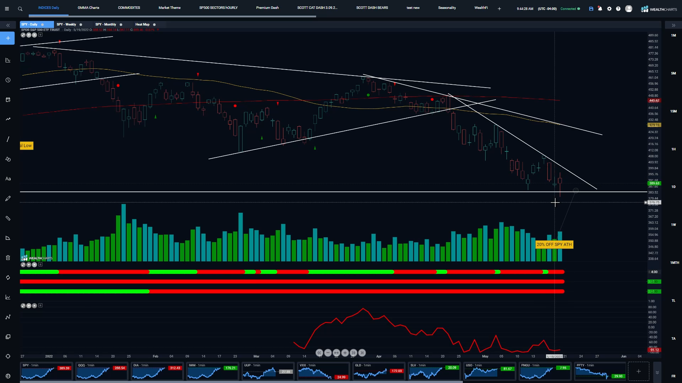Screen dimensions: 682x383
Task: Add a new workspace tab with plus
Action: 499,9
